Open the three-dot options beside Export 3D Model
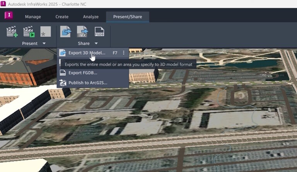This screenshot has width=297, height=172. click(x=124, y=53)
